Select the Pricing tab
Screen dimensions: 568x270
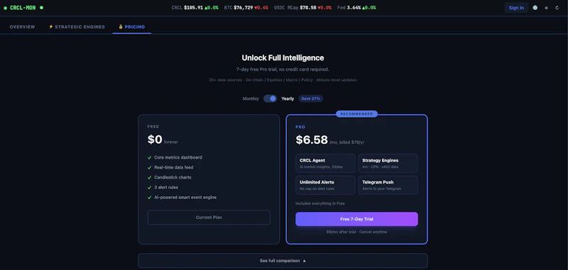pos(132,27)
